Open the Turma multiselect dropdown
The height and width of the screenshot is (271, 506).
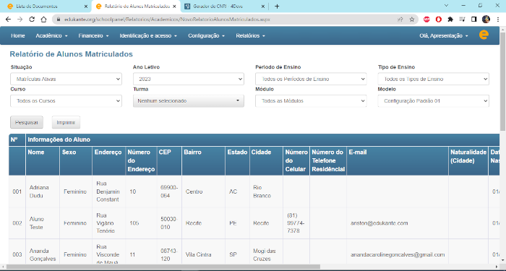click(189, 100)
